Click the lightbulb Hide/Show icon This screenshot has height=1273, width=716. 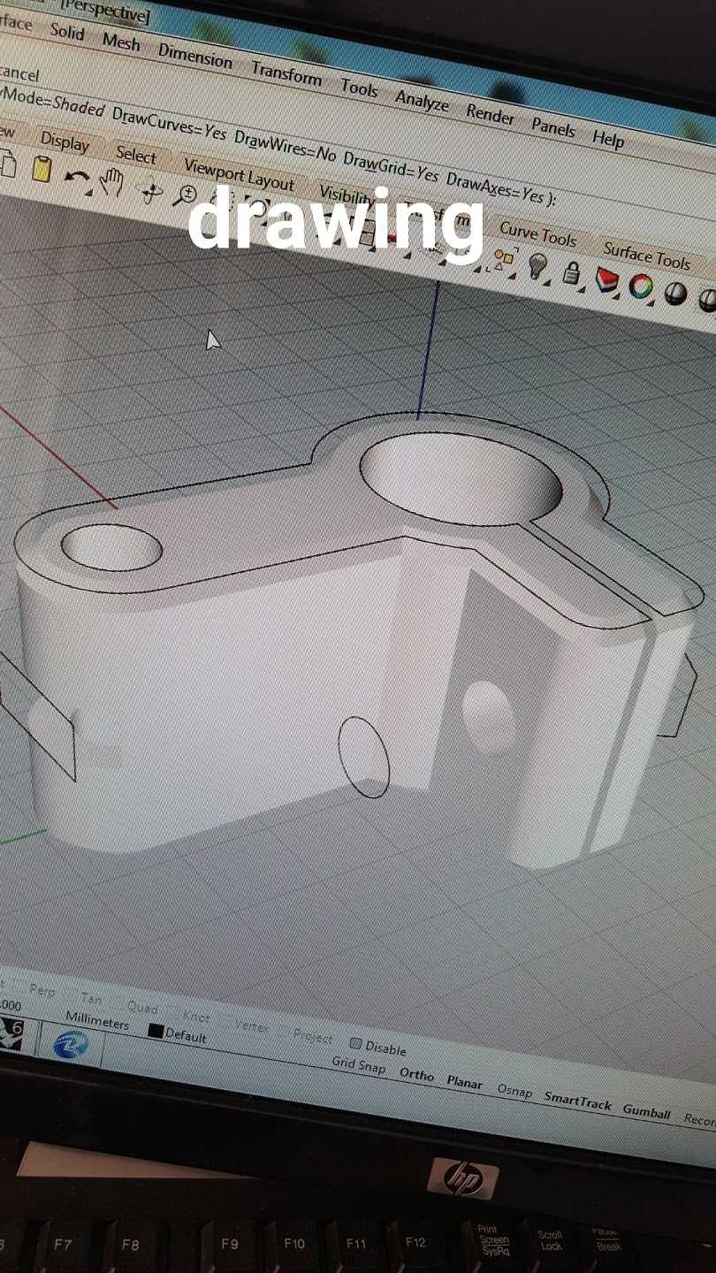[x=537, y=266]
